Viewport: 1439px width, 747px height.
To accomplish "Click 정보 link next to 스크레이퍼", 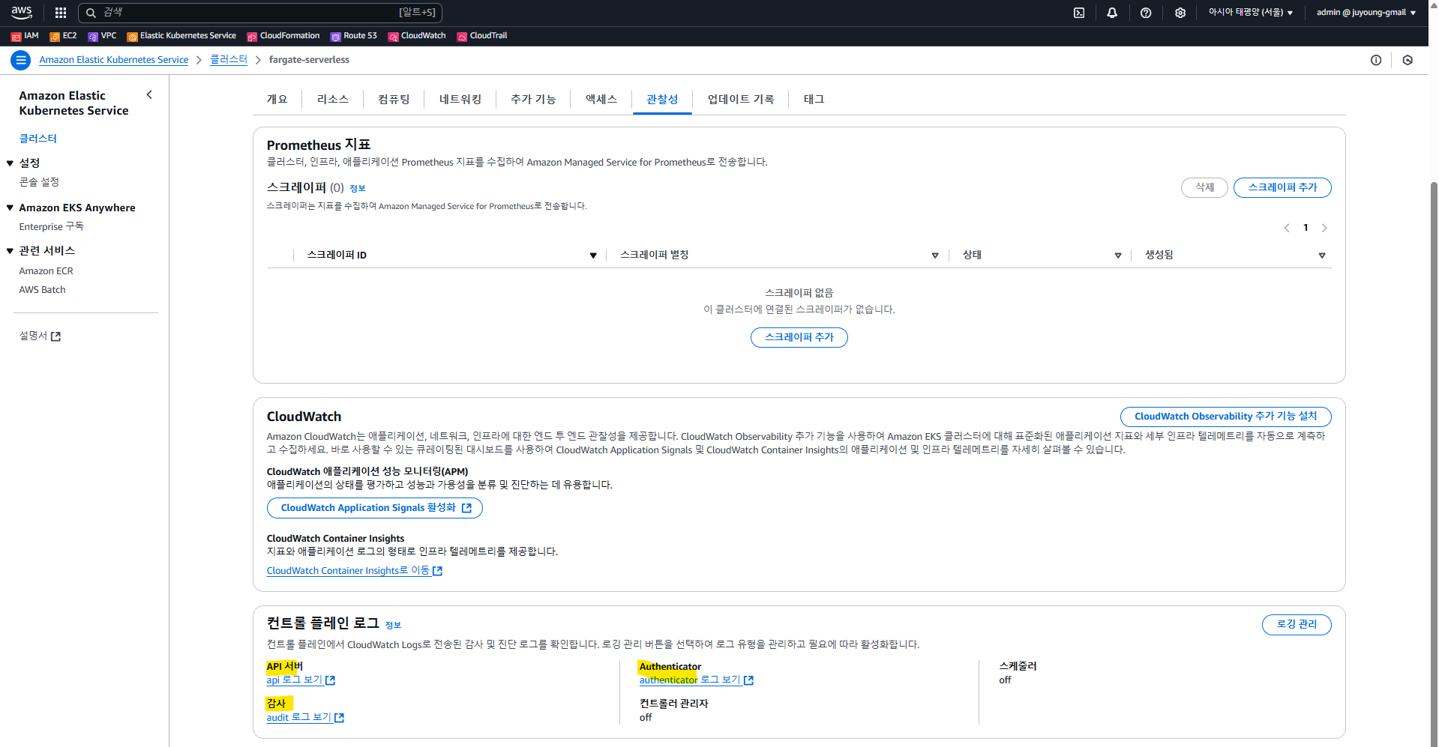I will [x=358, y=189].
